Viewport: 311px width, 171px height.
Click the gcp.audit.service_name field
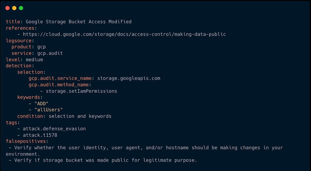point(60,79)
